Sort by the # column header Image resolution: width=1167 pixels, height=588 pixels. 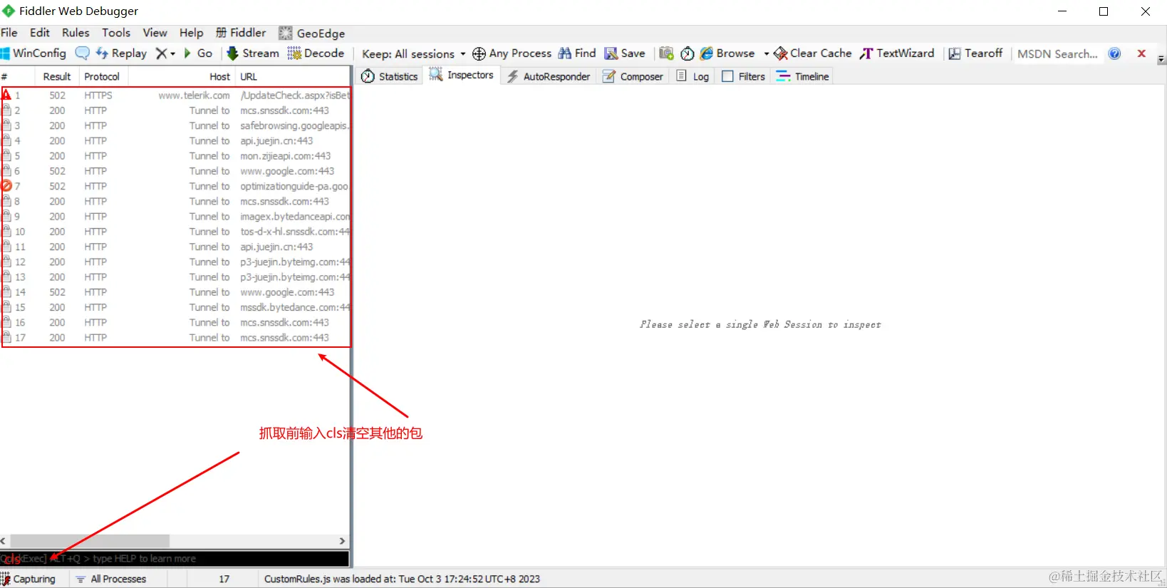(17, 76)
